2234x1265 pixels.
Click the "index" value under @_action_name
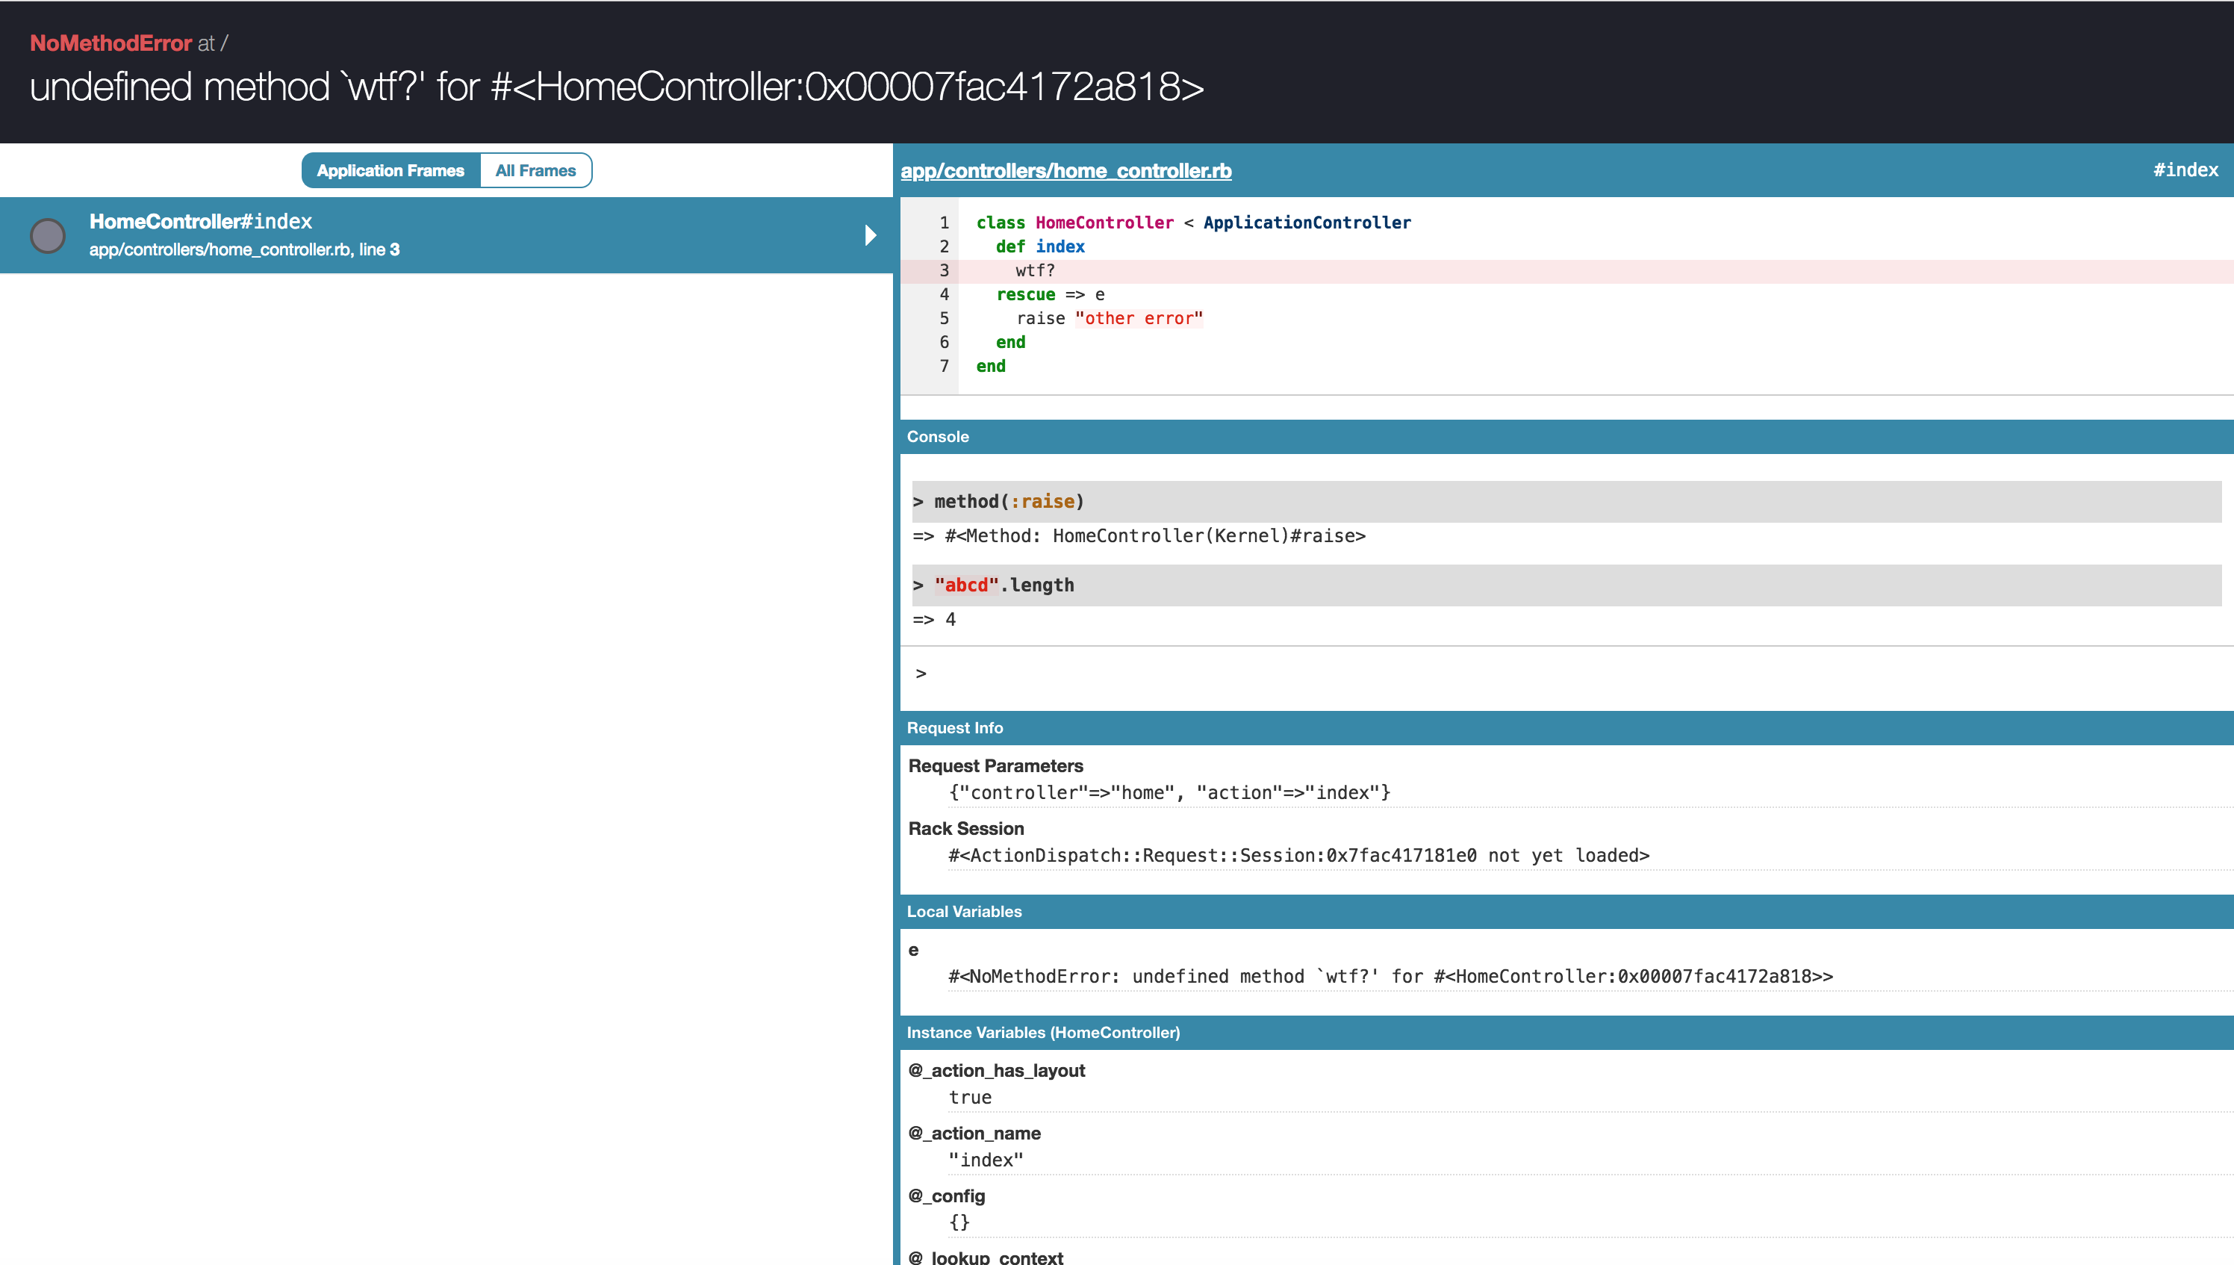pyautogui.click(x=986, y=1160)
